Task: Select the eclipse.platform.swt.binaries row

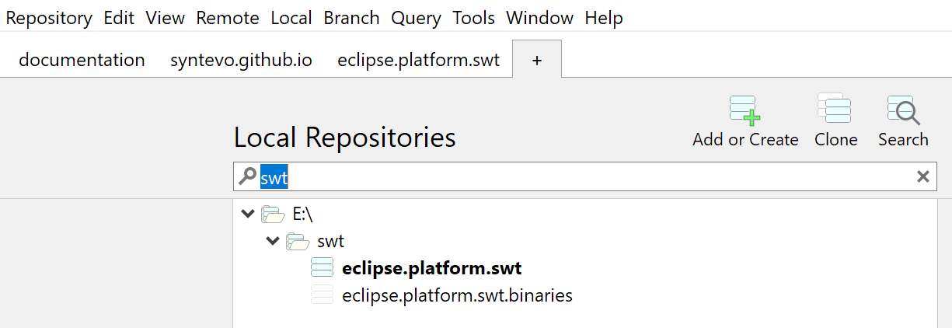Action: coord(584,295)
